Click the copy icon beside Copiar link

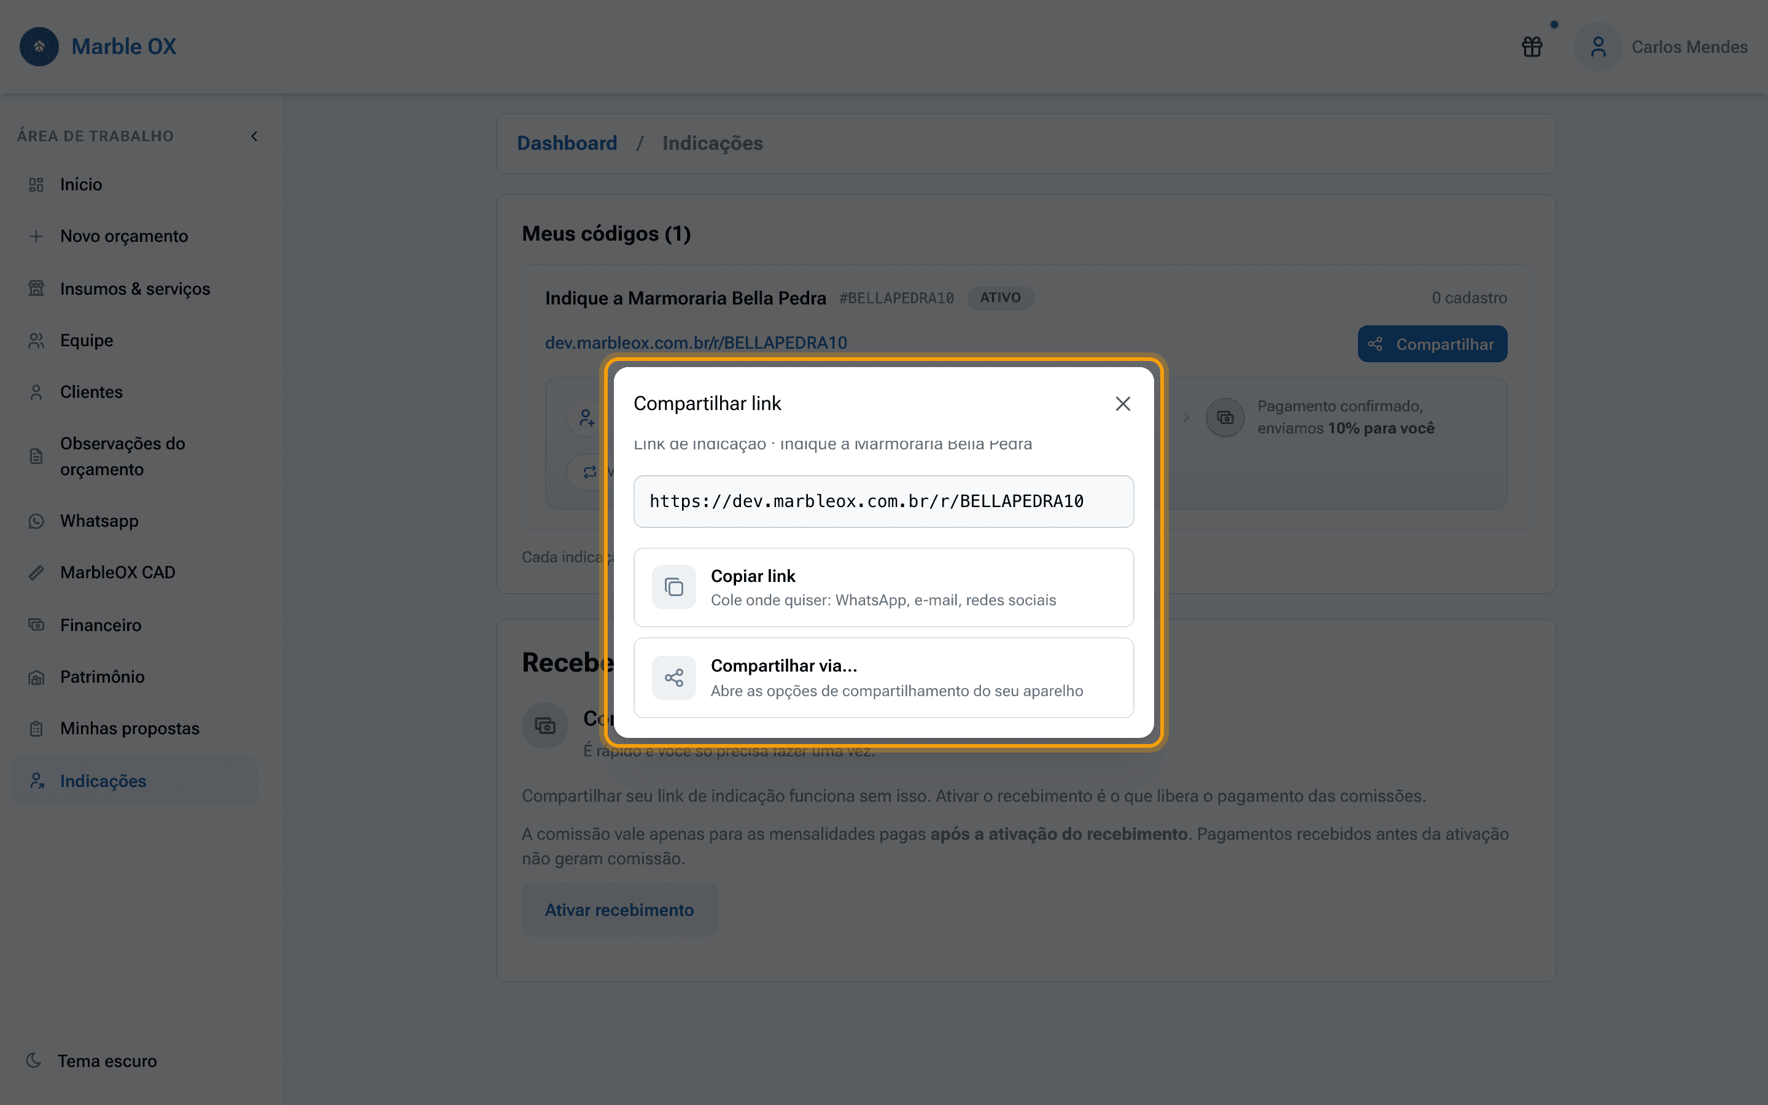click(x=673, y=587)
